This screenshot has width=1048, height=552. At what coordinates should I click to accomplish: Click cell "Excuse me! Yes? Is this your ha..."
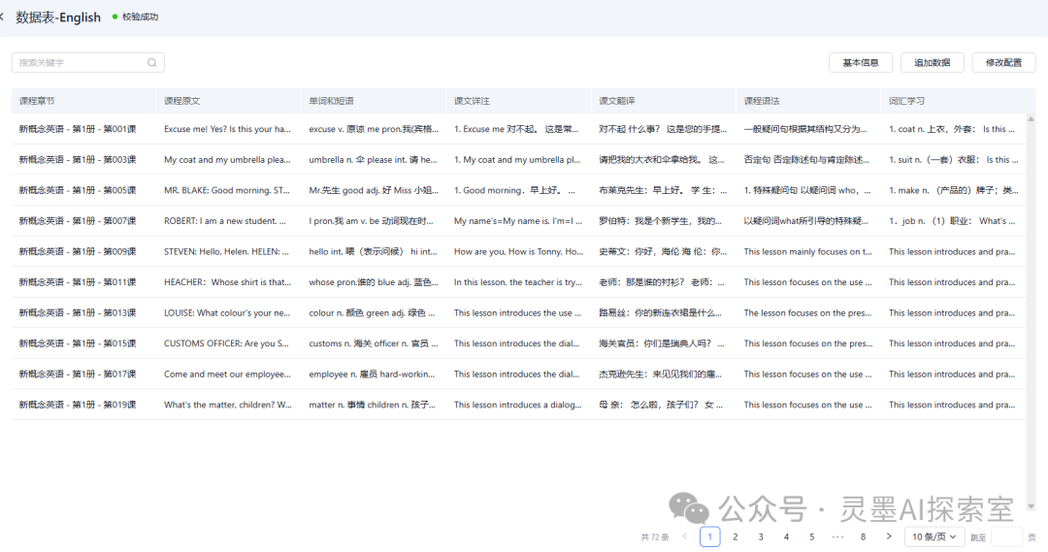pyautogui.click(x=228, y=129)
